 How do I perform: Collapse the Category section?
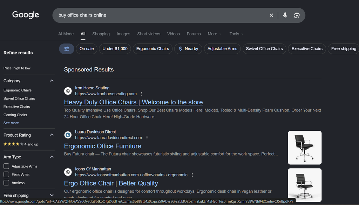click(52, 81)
